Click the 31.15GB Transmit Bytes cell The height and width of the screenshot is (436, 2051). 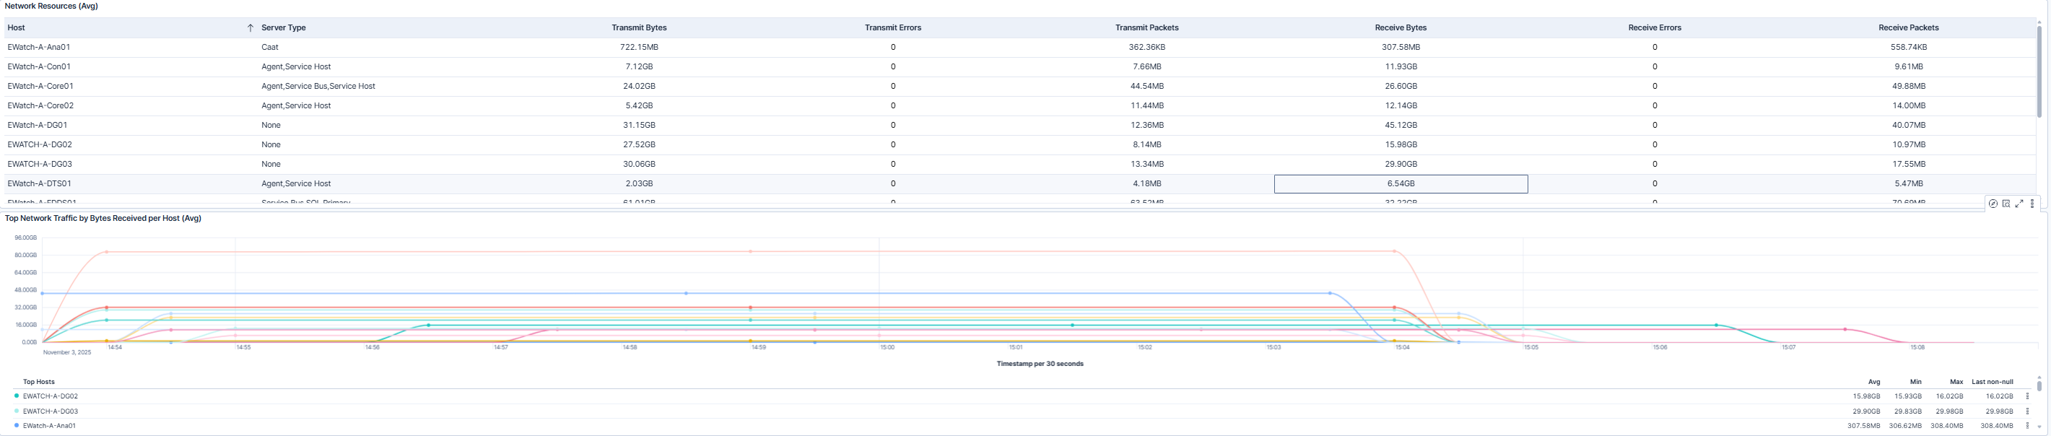click(639, 125)
